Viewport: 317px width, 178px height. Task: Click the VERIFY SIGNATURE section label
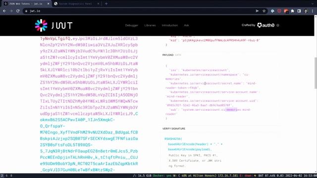click(x=174, y=129)
